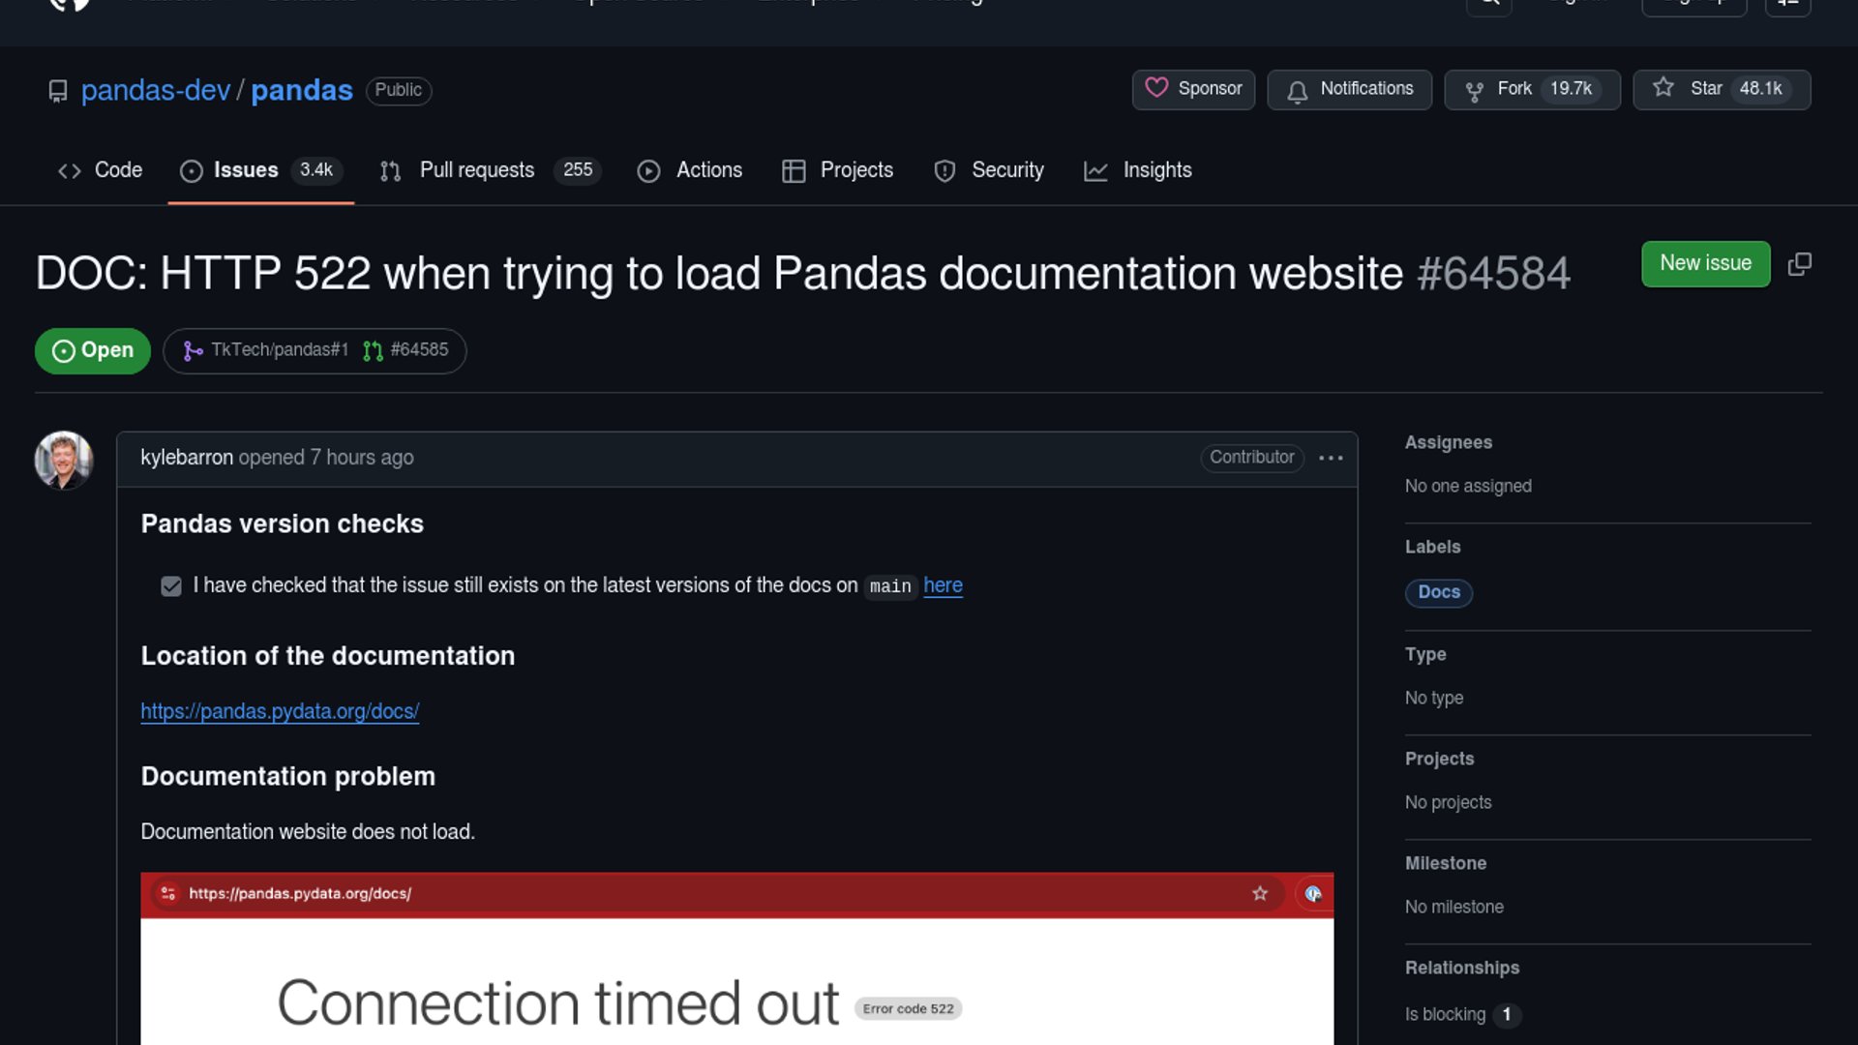Open the pandas.pydata.org/docs link
The width and height of the screenshot is (1858, 1045).
280,711
